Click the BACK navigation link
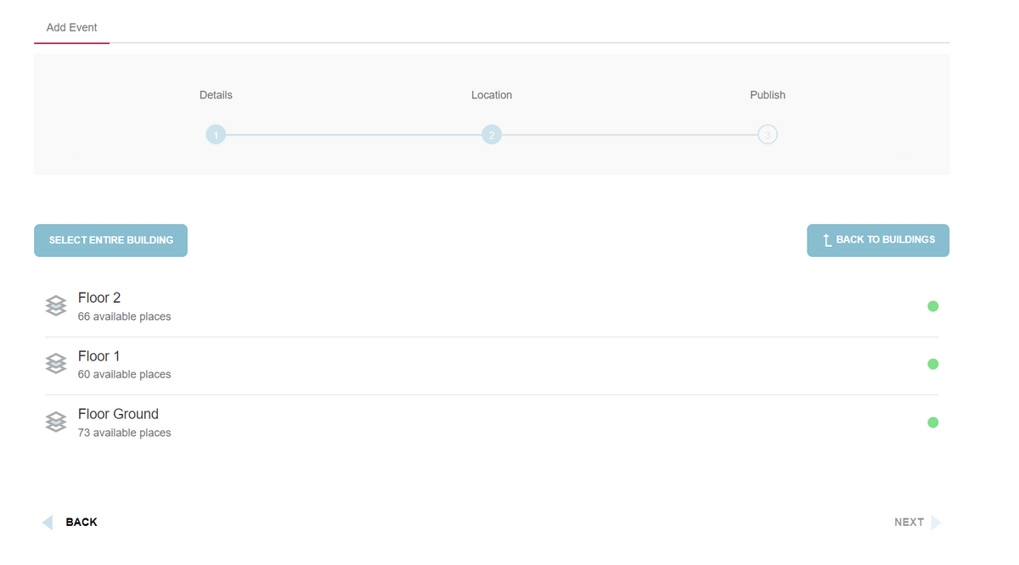The height and width of the screenshot is (565, 1019). pos(82,522)
